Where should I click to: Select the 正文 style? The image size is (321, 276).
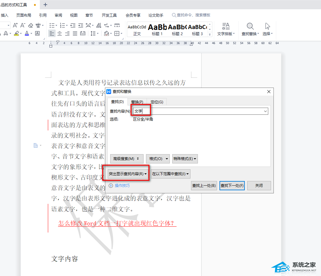point(137,30)
